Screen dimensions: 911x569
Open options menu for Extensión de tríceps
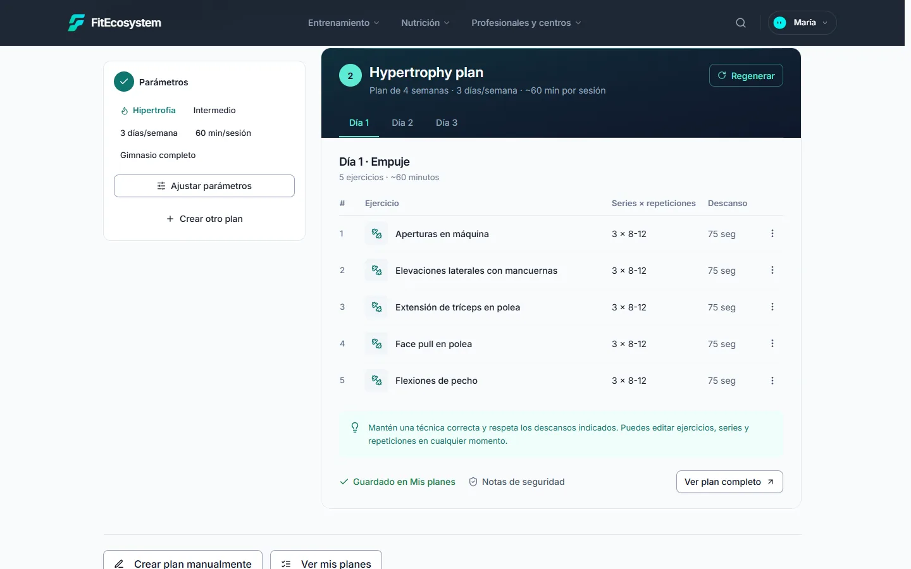[772, 307]
